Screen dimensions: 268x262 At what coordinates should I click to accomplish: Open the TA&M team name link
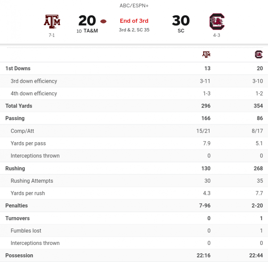coord(90,31)
